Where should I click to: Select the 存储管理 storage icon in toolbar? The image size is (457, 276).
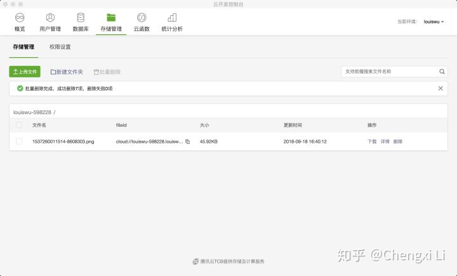(x=111, y=18)
